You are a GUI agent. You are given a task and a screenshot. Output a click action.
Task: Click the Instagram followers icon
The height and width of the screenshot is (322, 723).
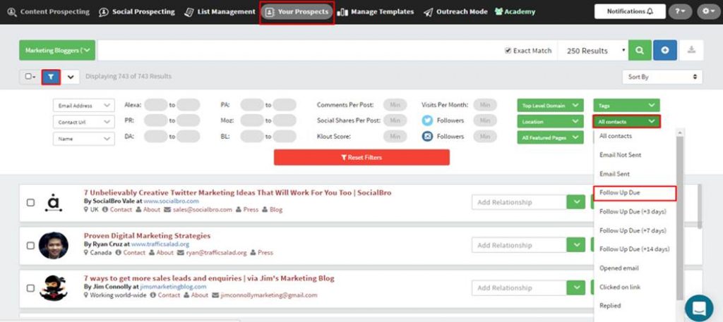(427, 137)
